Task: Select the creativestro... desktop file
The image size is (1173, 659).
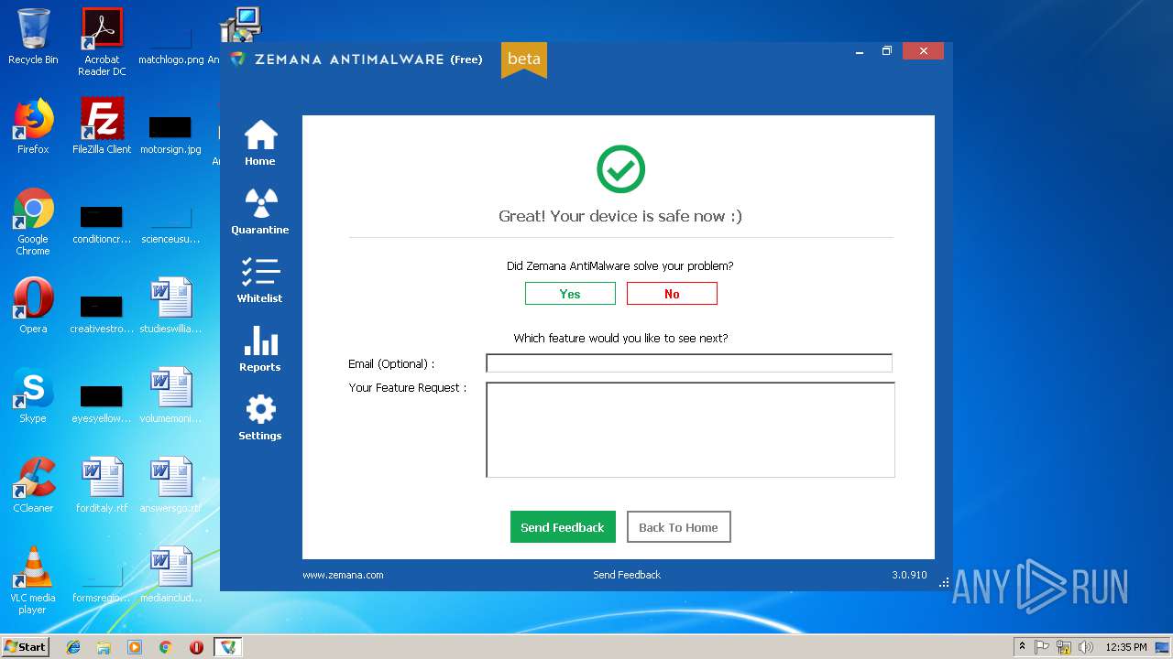Action: [102, 313]
